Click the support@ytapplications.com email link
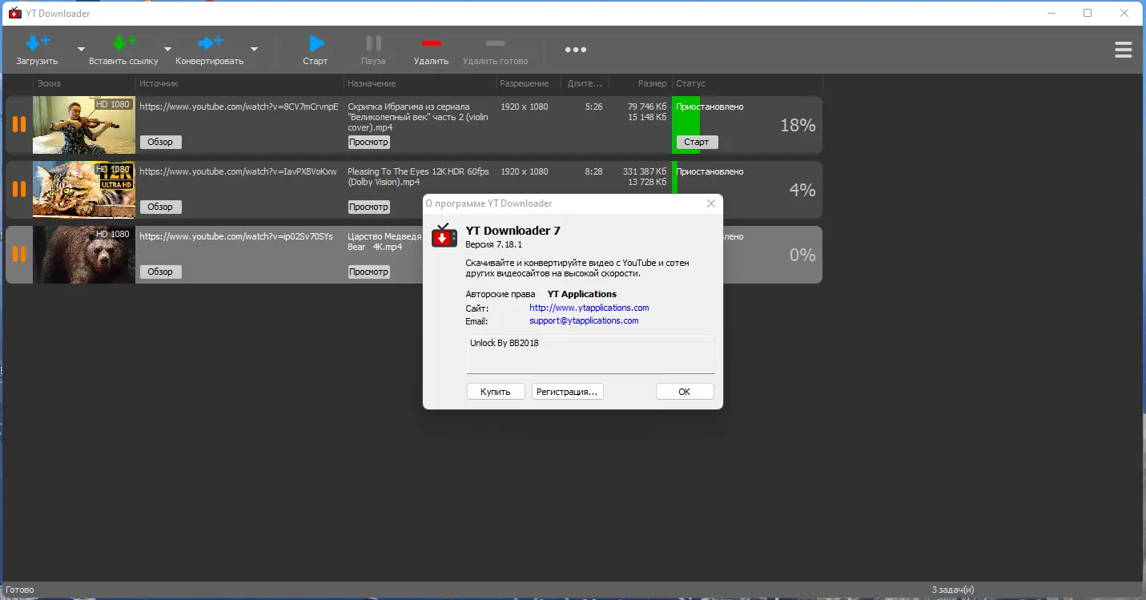This screenshot has height=600, width=1146. click(x=584, y=320)
